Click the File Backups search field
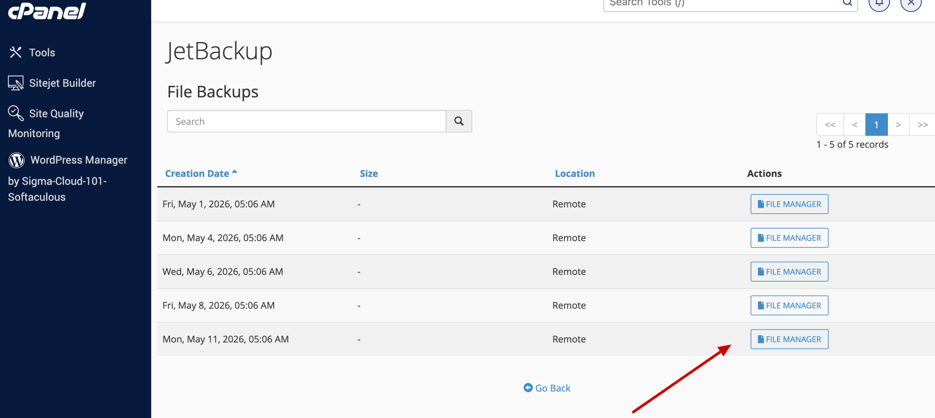Screen dimensions: 935x418 [306, 121]
